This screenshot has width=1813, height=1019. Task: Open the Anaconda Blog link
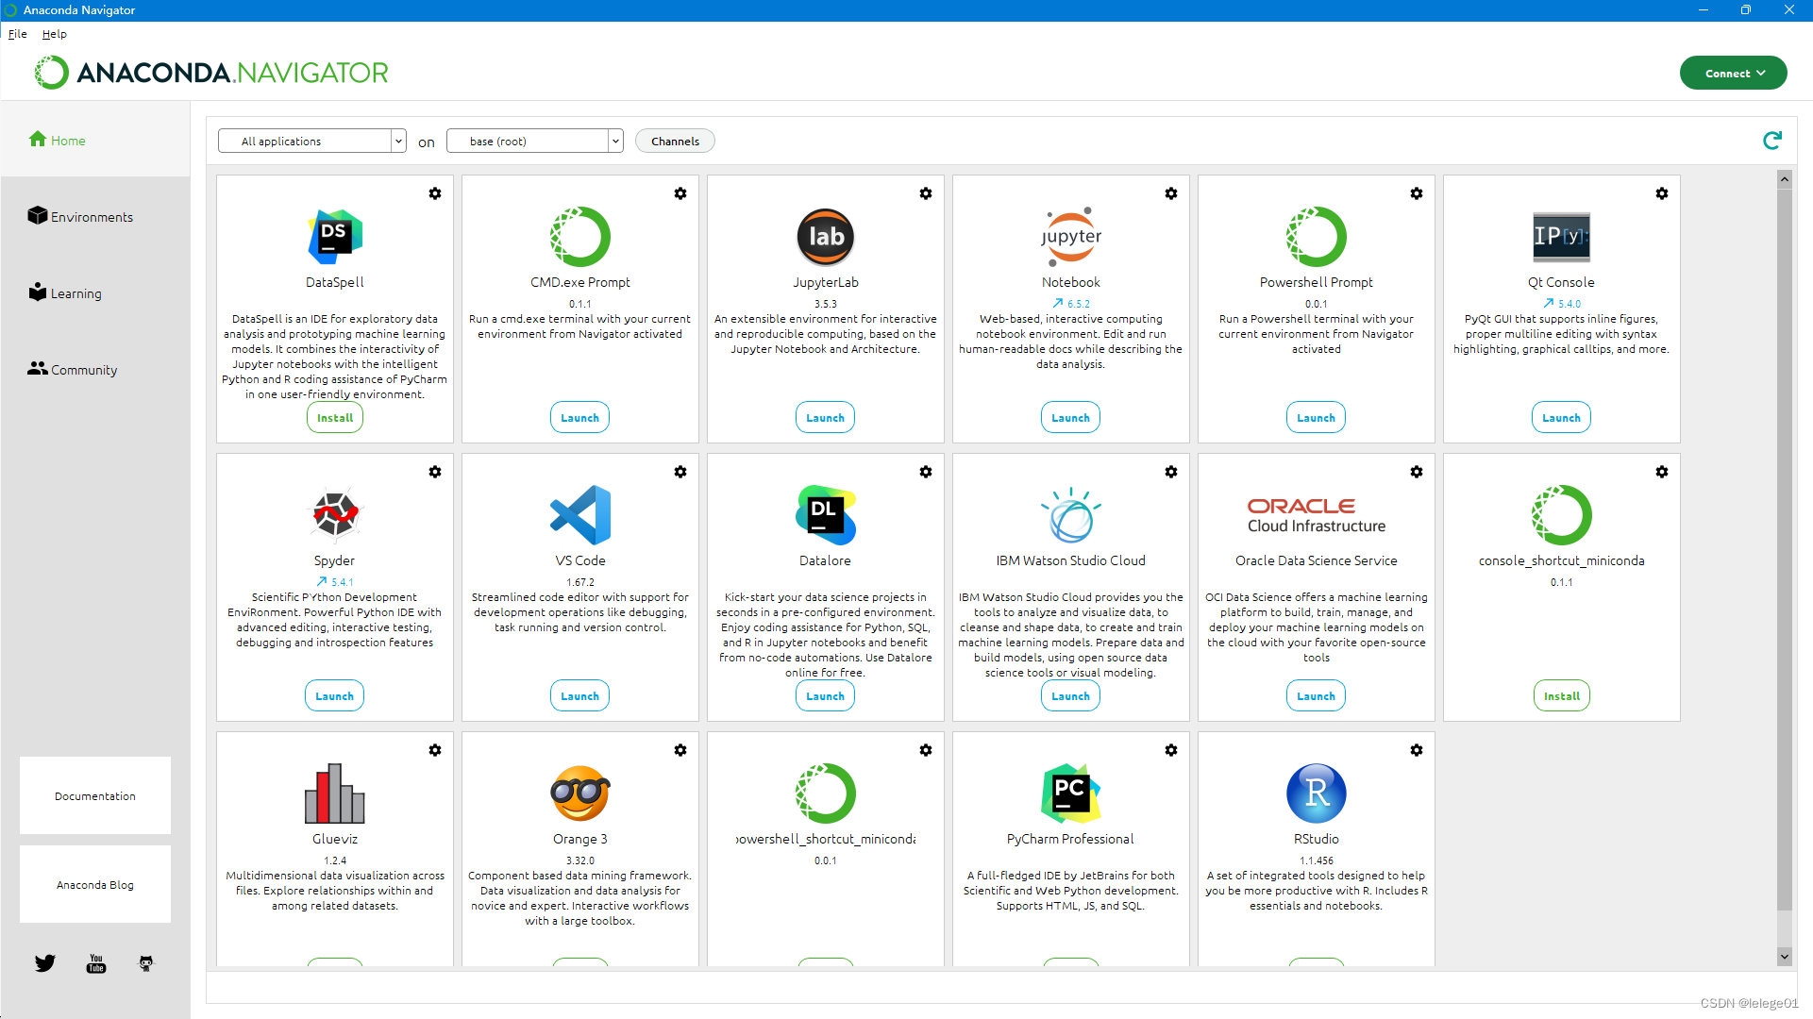click(95, 884)
